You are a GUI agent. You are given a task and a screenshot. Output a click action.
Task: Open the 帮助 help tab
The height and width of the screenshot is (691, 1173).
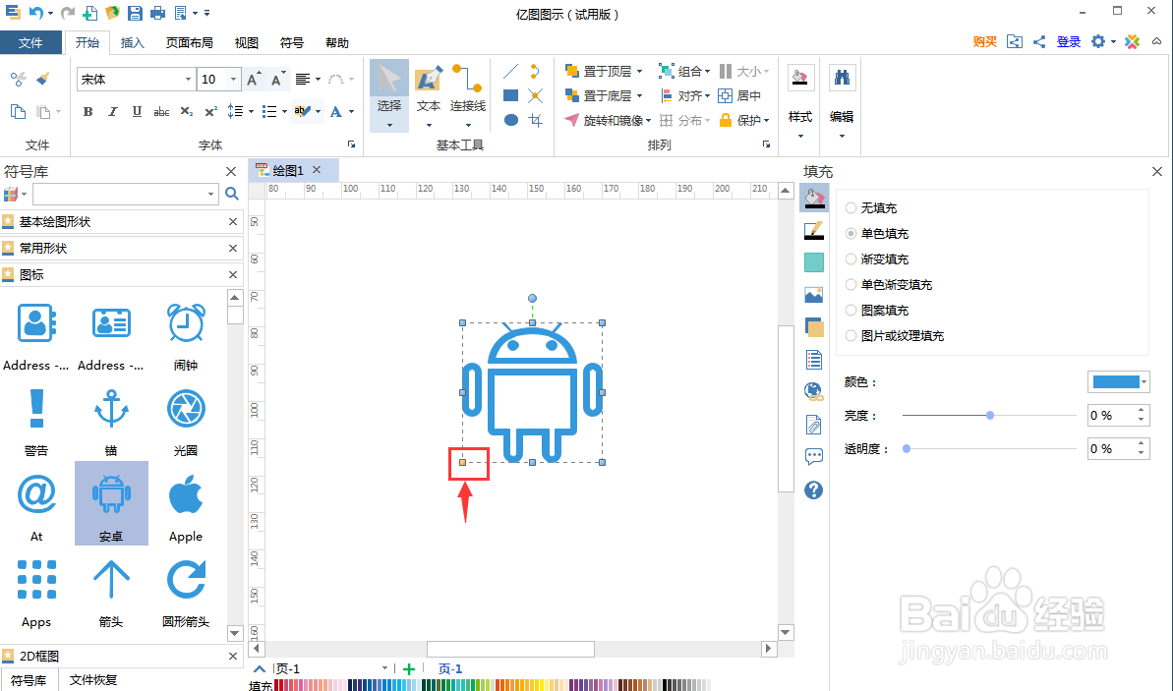tap(337, 42)
